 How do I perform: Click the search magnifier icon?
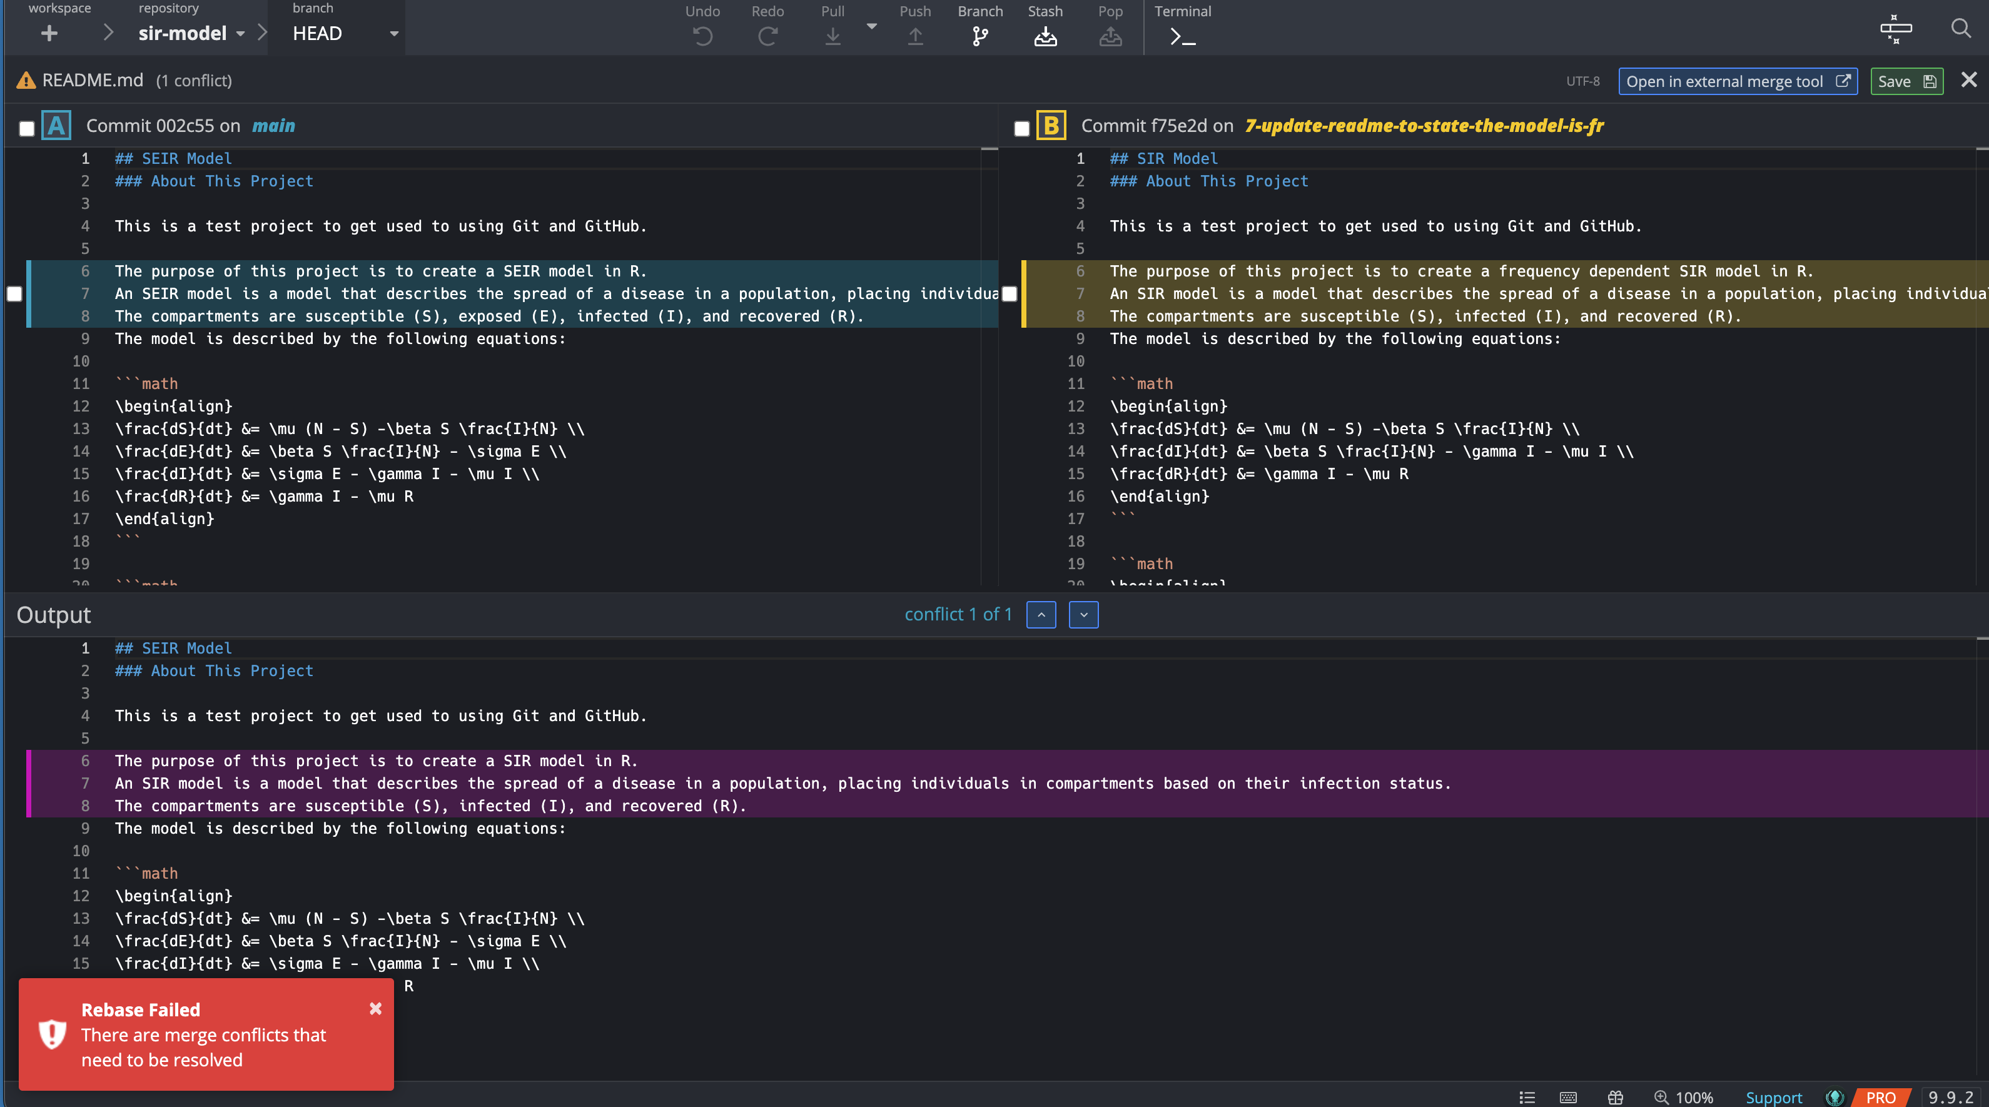(x=1960, y=29)
